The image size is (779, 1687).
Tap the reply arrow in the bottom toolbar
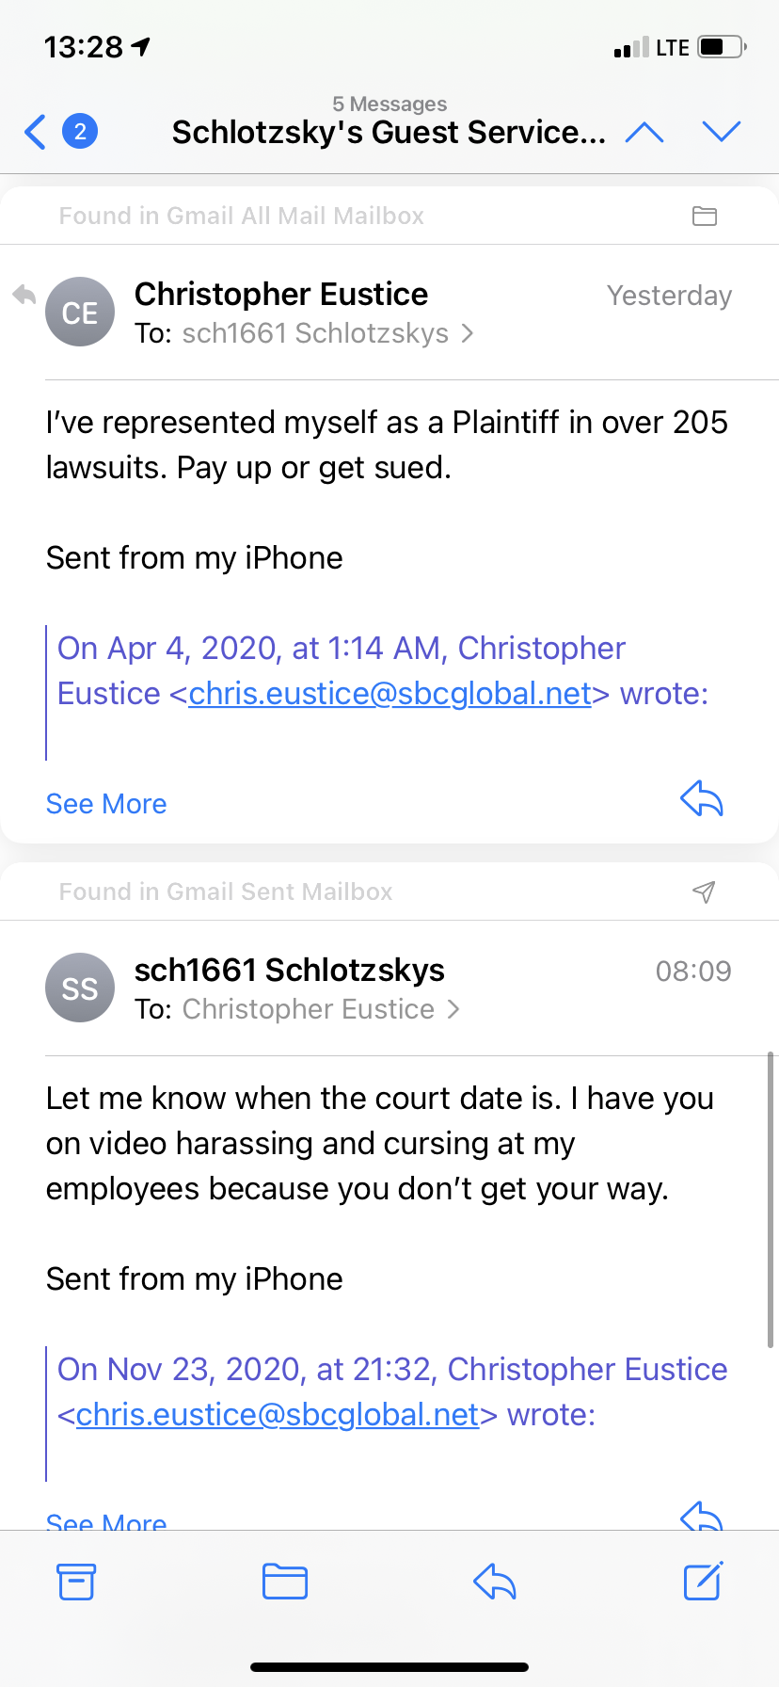pyautogui.click(x=495, y=1582)
